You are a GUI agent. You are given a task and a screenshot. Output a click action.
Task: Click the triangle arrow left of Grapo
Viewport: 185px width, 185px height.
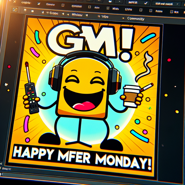click(x=43, y=12)
